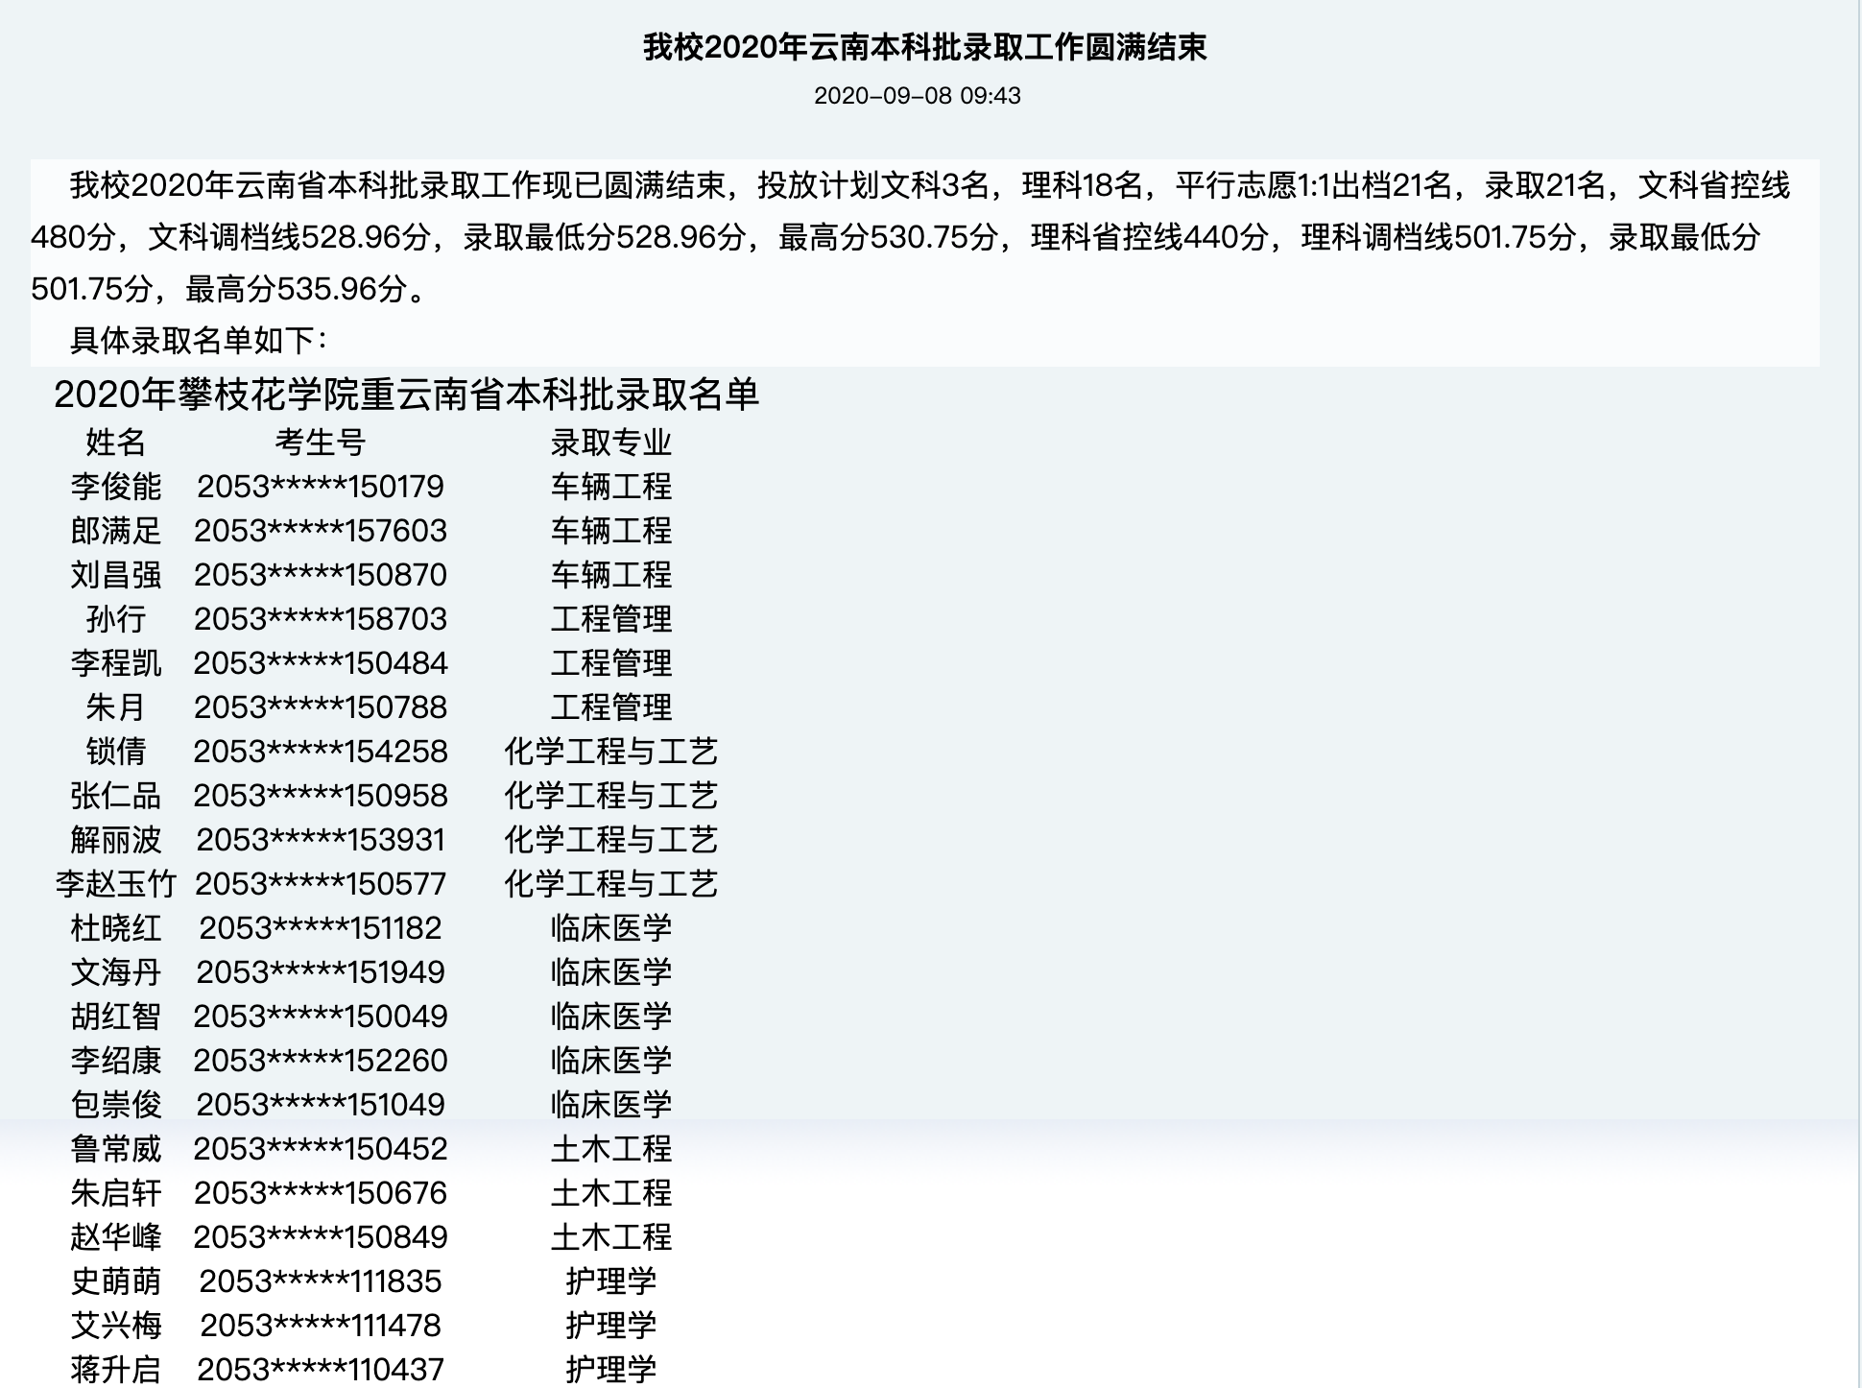Click the name 史萌萌
Image resolution: width=1862 pixels, height=1388 pixels.
point(115,1281)
